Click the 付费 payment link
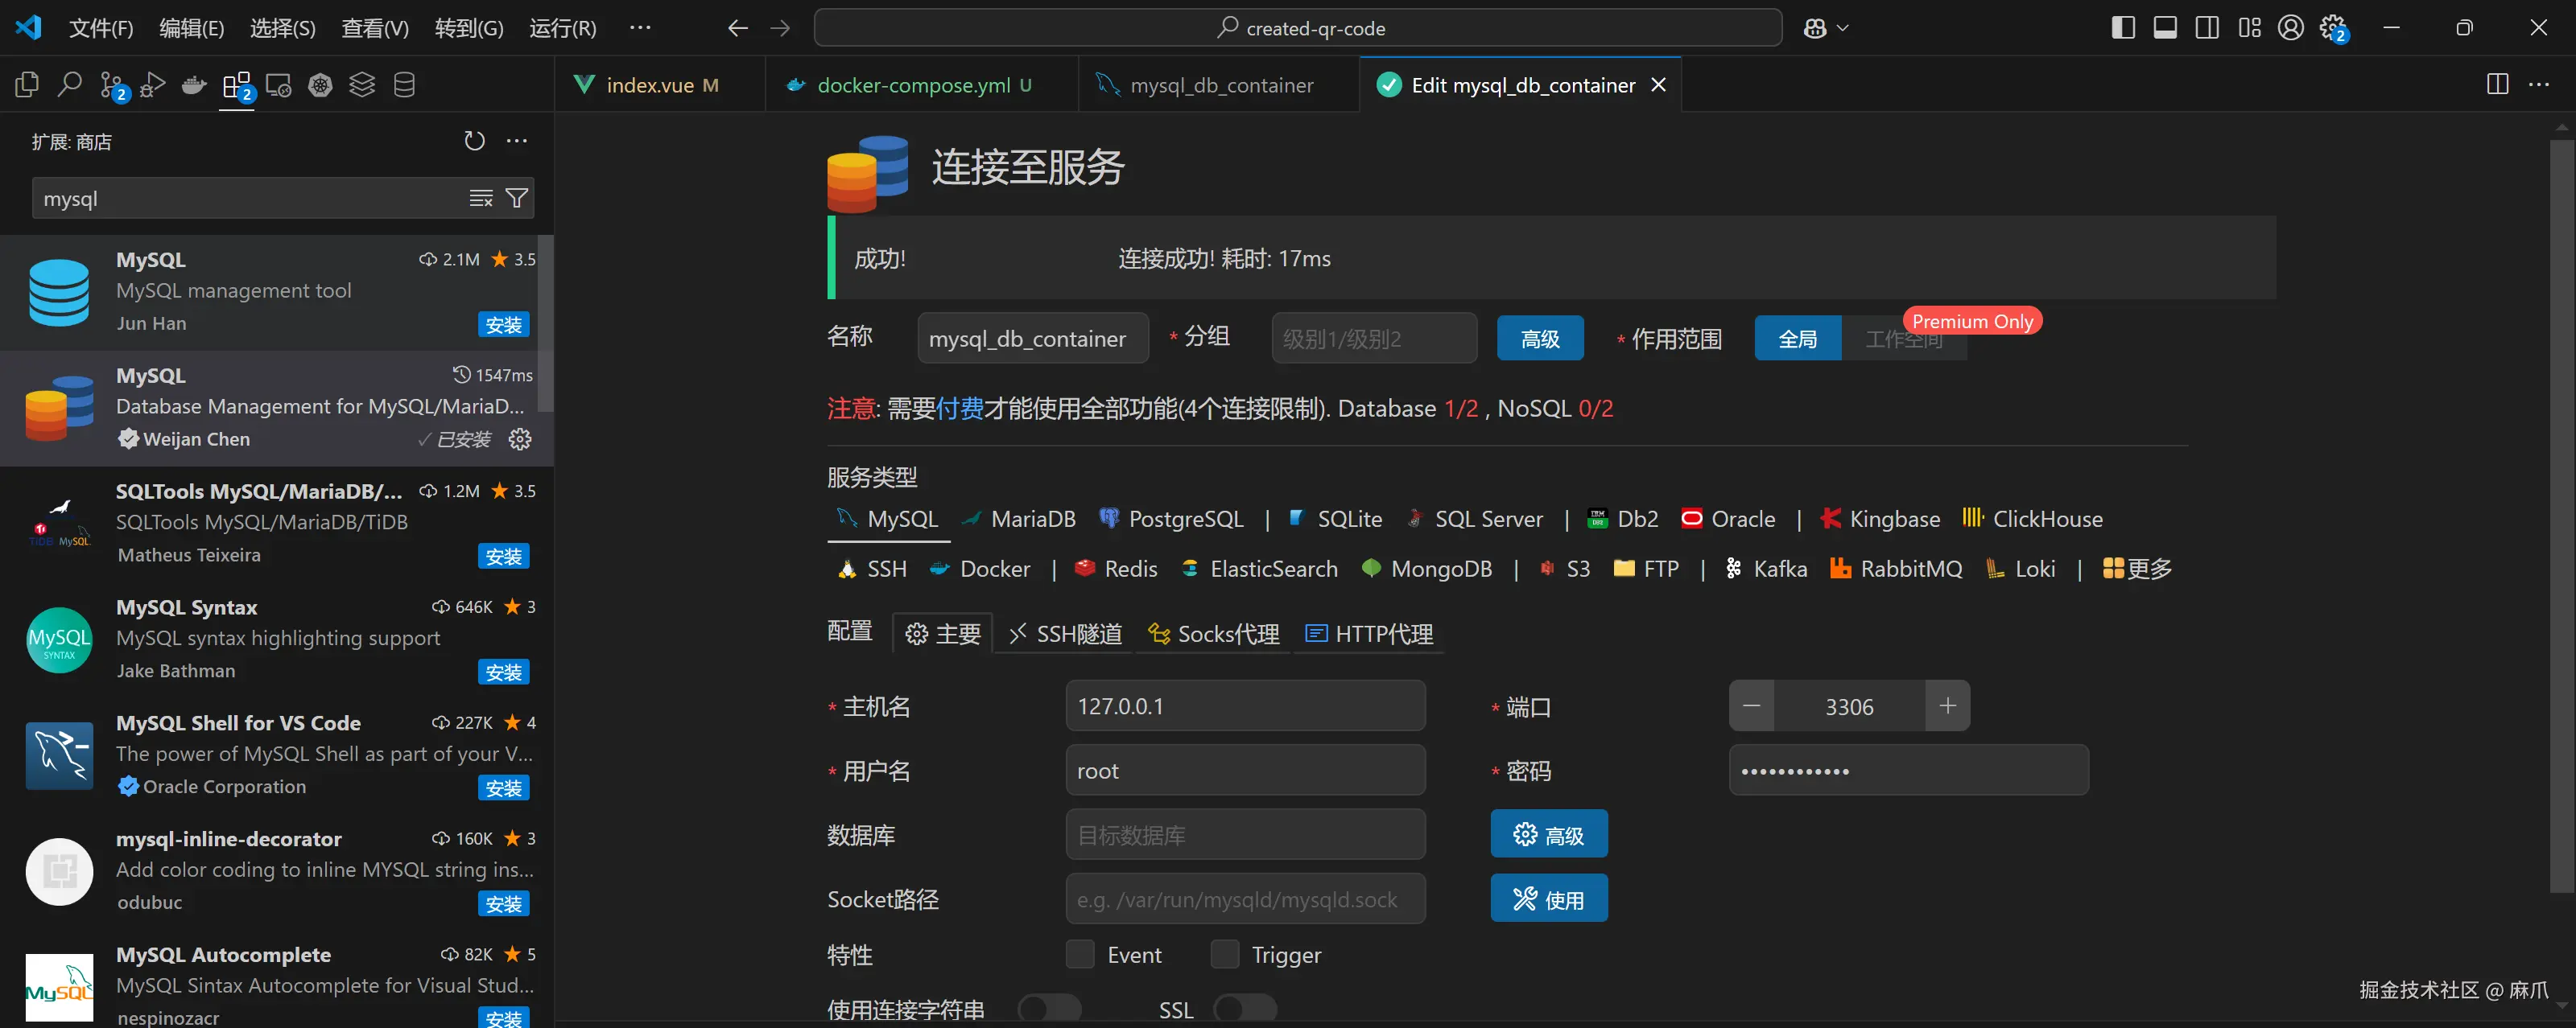2576x1028 pixels. coord(959,408)
